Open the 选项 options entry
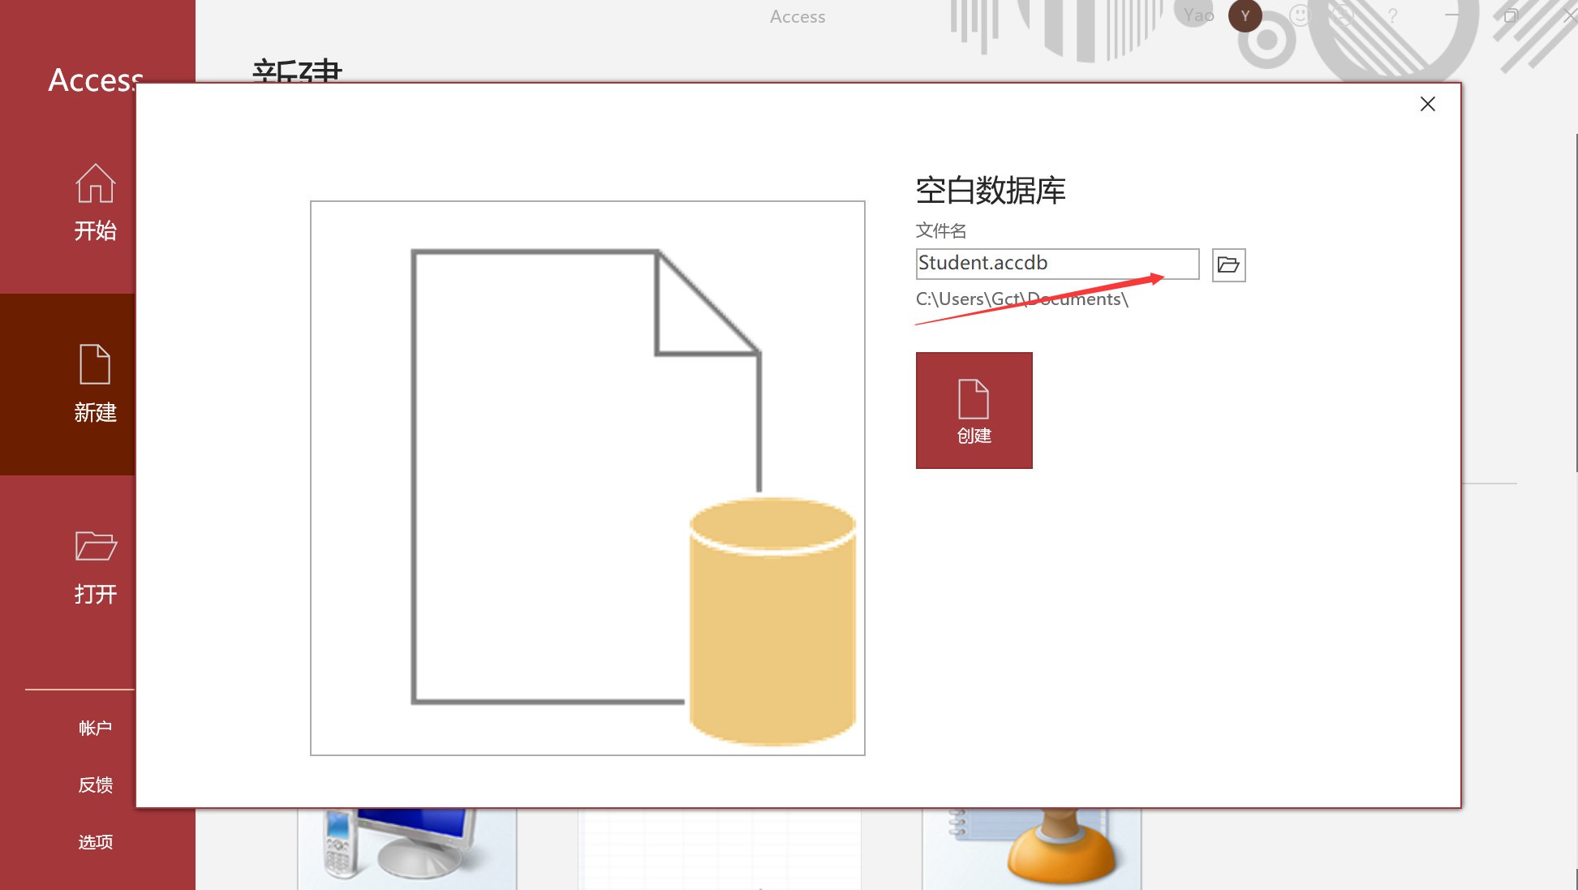 [x=95, y=842]
